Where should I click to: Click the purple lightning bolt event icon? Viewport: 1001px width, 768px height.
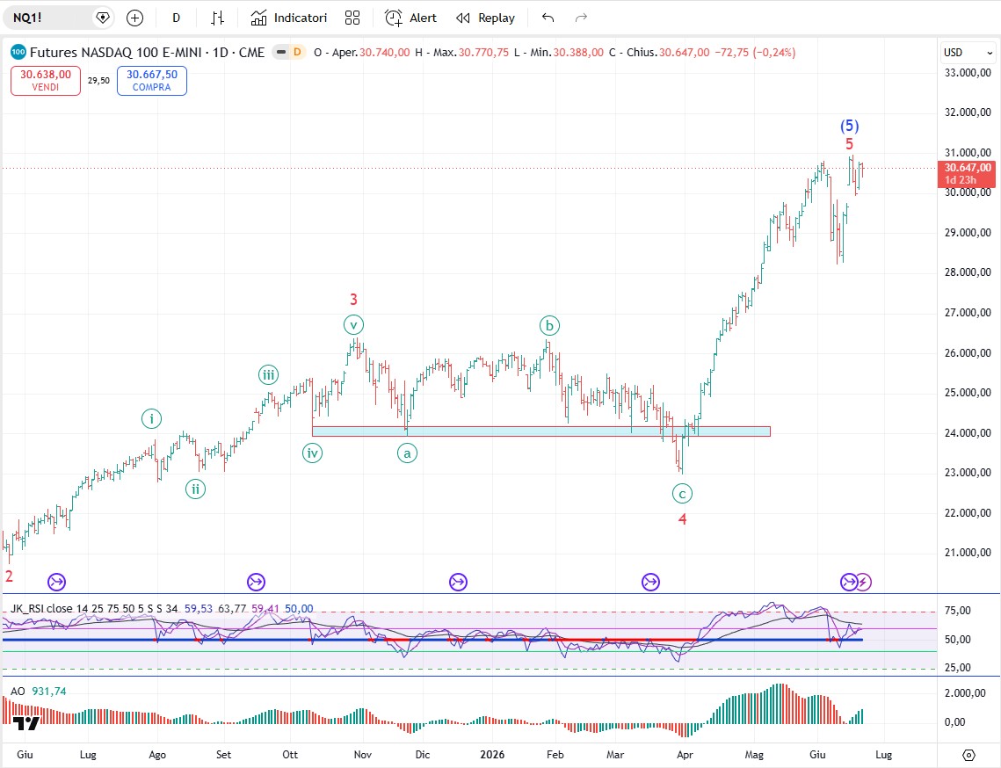point(863,582)
